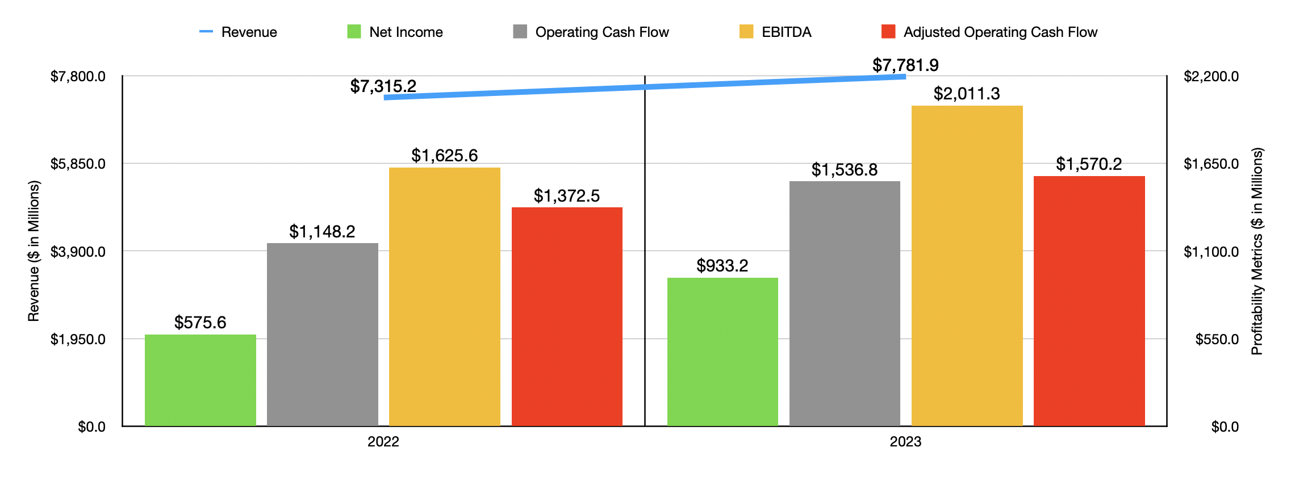Click the green Net Income legend swatch

coord(354,32)
